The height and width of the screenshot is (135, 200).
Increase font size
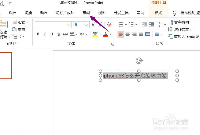click(93, 25)
